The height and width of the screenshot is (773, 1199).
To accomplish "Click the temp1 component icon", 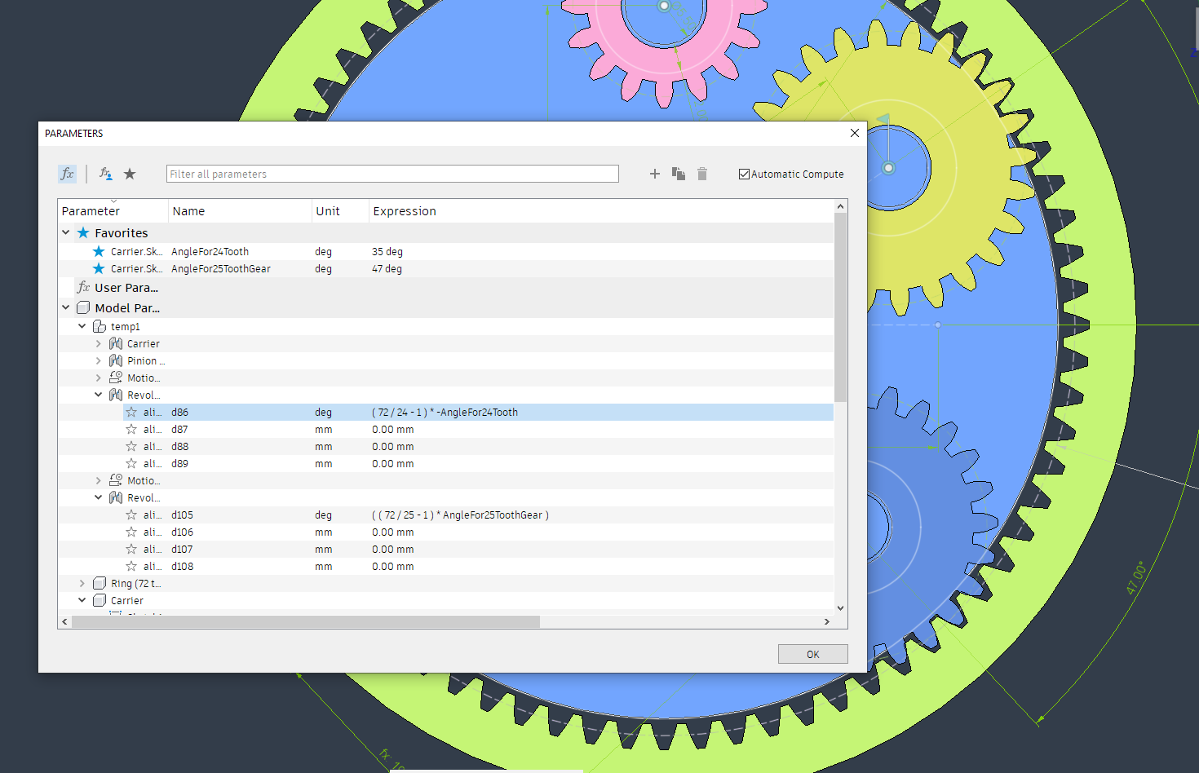I will pos(100,325).
